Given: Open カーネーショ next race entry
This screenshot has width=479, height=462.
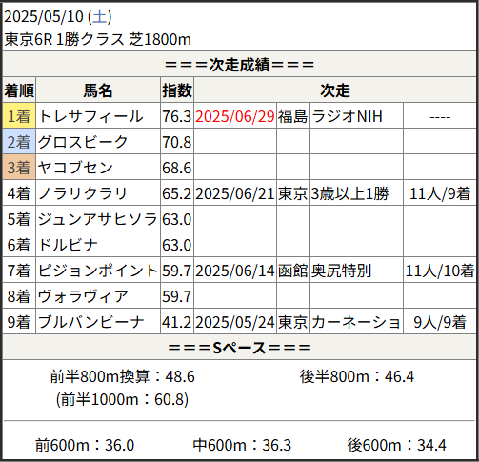Looking at the screenshot, I should [355, 322].
